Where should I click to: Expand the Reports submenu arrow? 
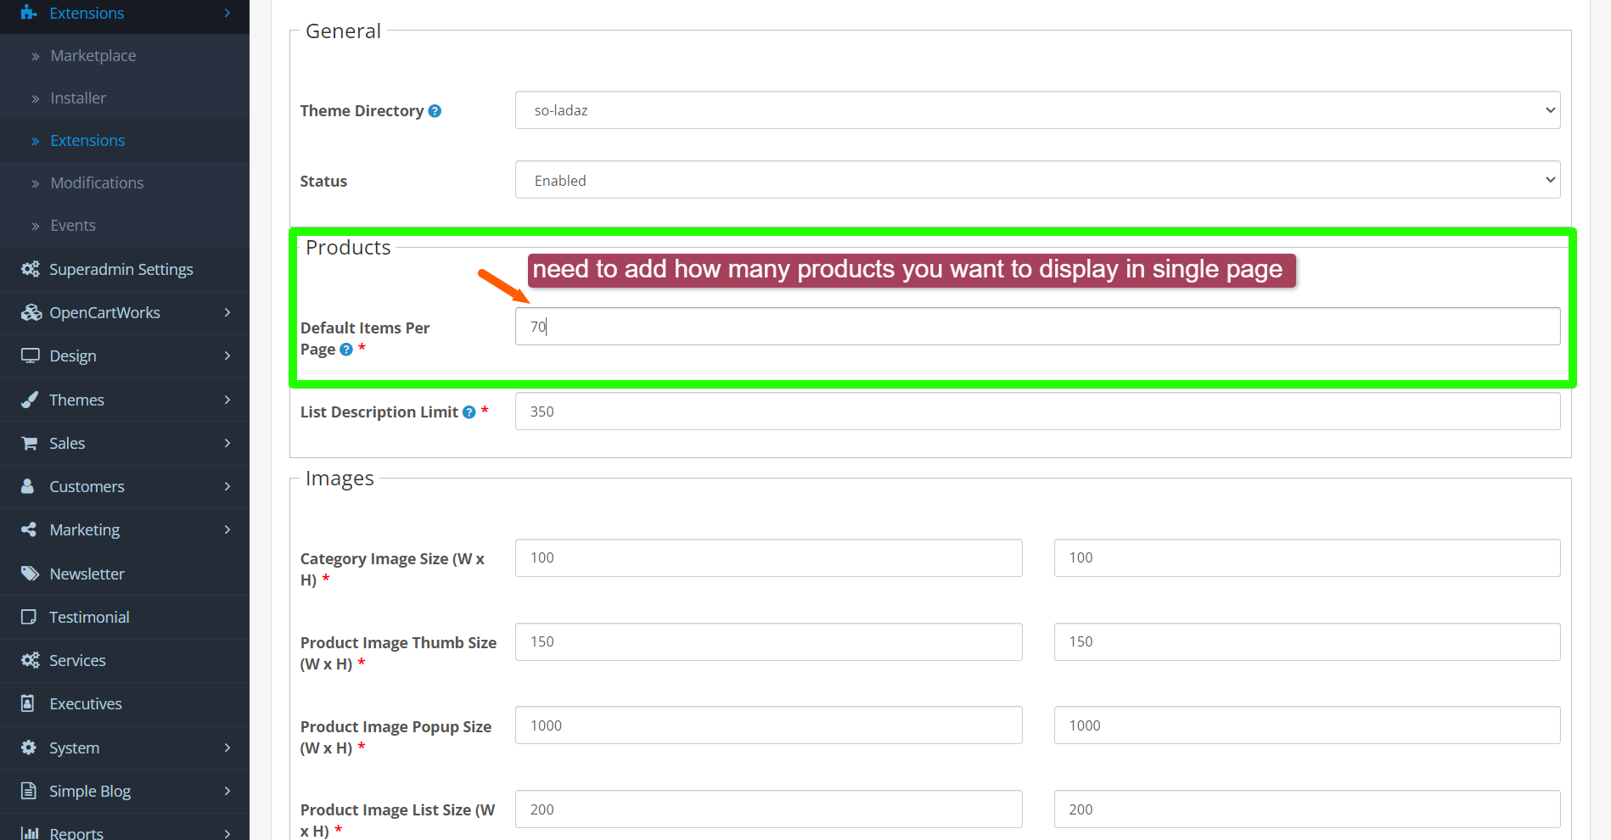click(x=227, y=833)
